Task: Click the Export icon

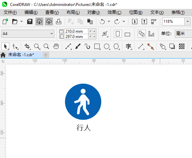Action: click(x=144, y=21)
